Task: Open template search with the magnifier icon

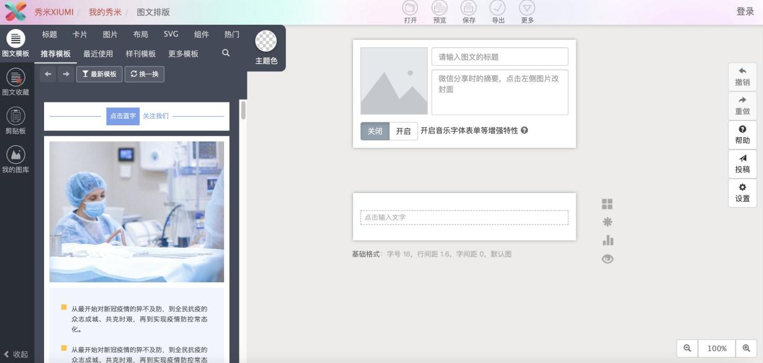Action: coord(226,53)
